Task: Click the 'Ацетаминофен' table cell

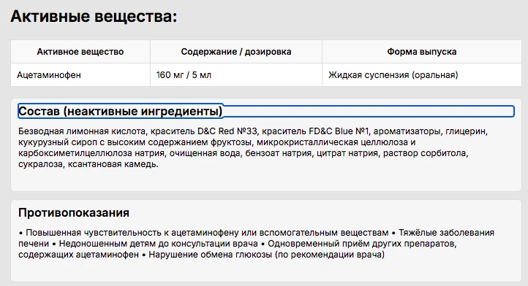Action: pyautogui.click(x=49, y=75)
